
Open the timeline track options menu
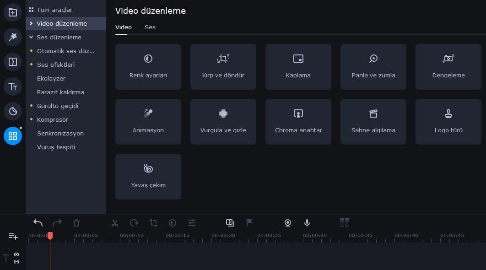[x=13, y=236]
